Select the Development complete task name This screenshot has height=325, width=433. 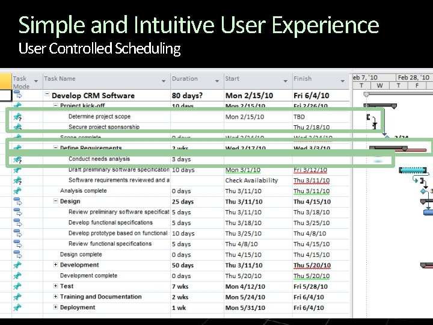click(88, 276)
